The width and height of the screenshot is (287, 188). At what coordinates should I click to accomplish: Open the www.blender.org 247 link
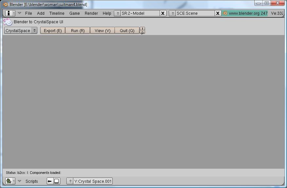248,13
